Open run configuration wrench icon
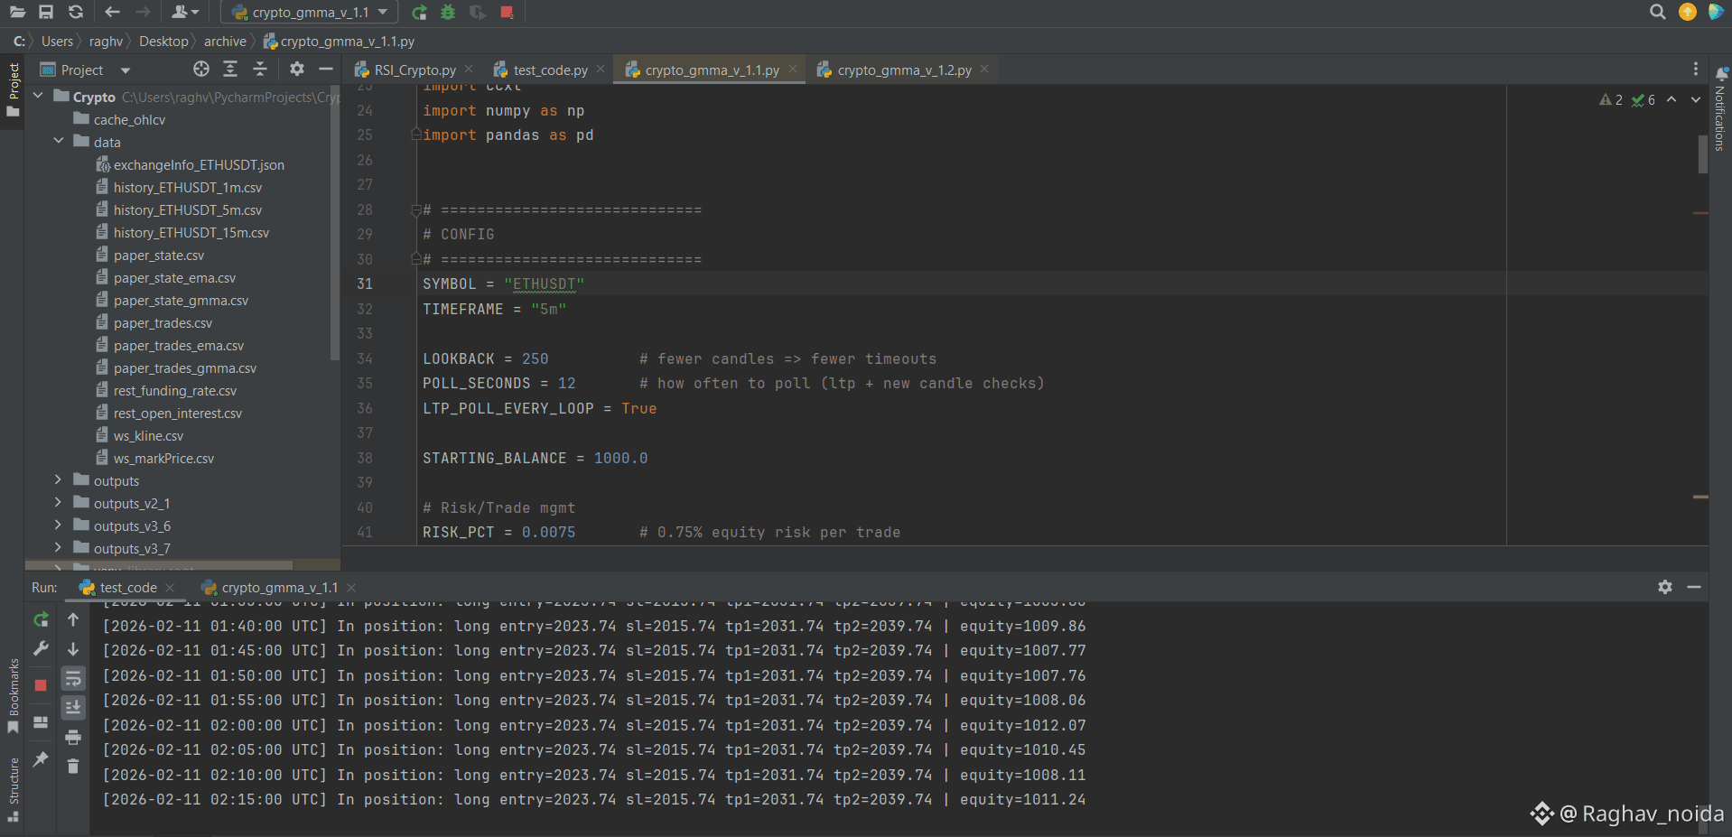Image resolution: width=1732 pixels, height=837 pixels. [41, 648]
